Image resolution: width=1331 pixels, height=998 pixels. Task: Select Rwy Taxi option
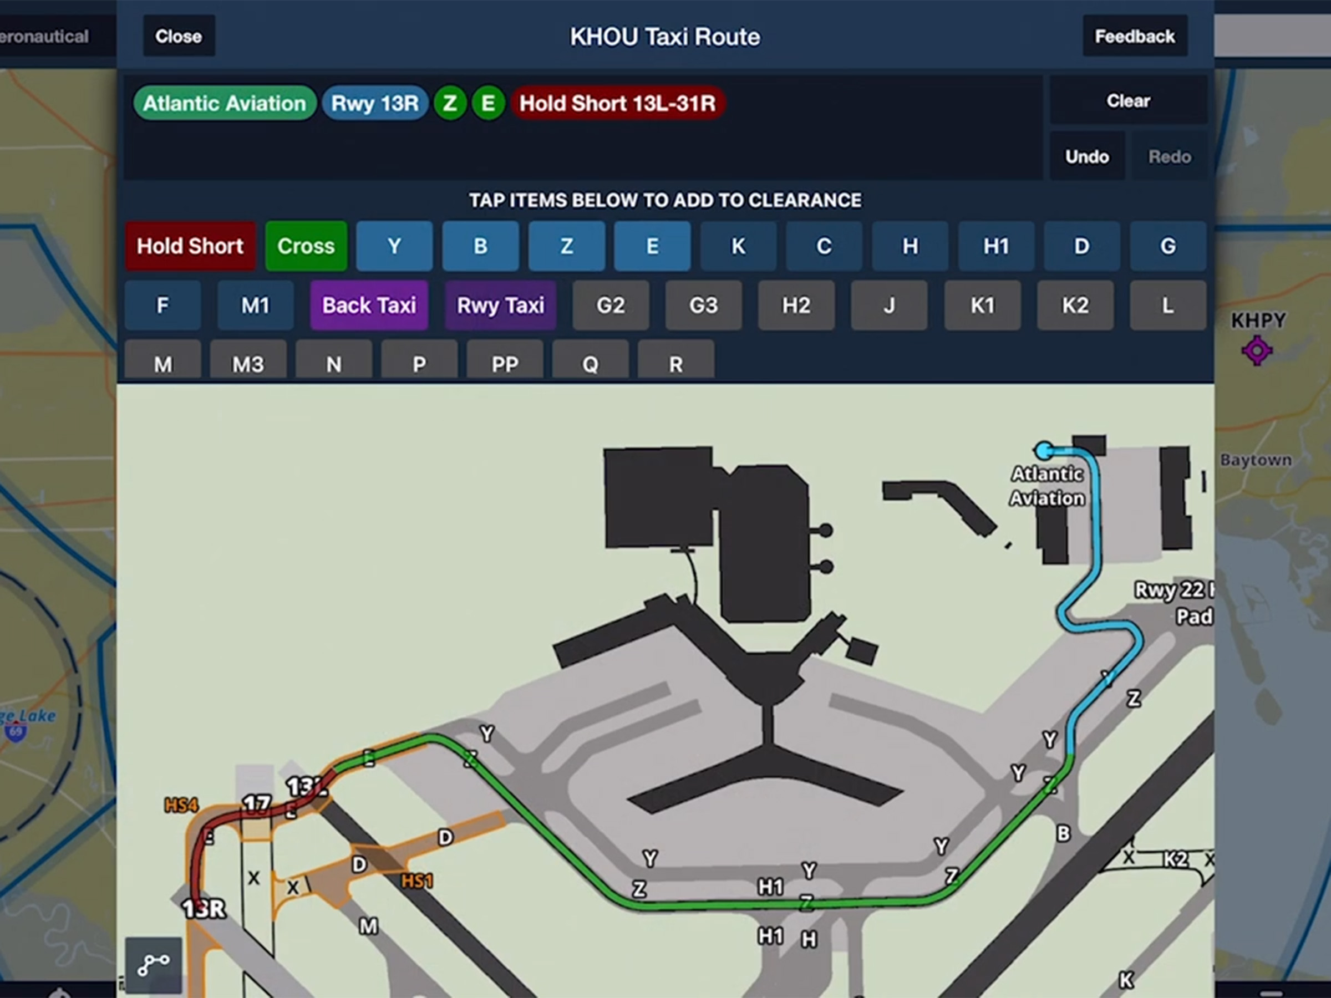[x=500, y=305]
